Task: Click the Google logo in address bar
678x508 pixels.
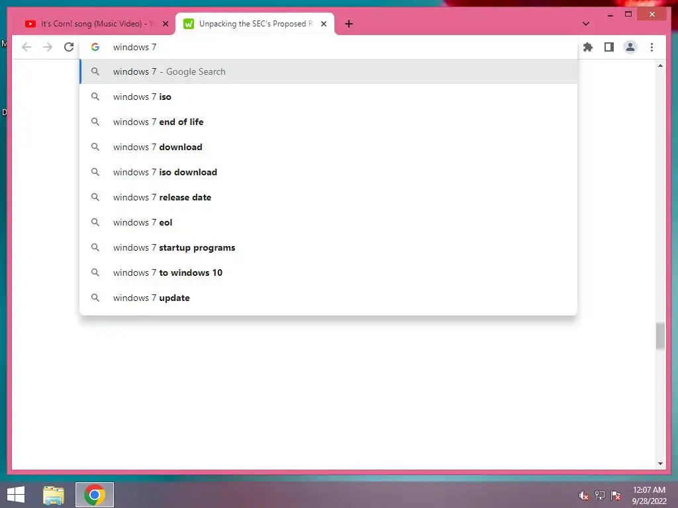Action: (95, 47)
